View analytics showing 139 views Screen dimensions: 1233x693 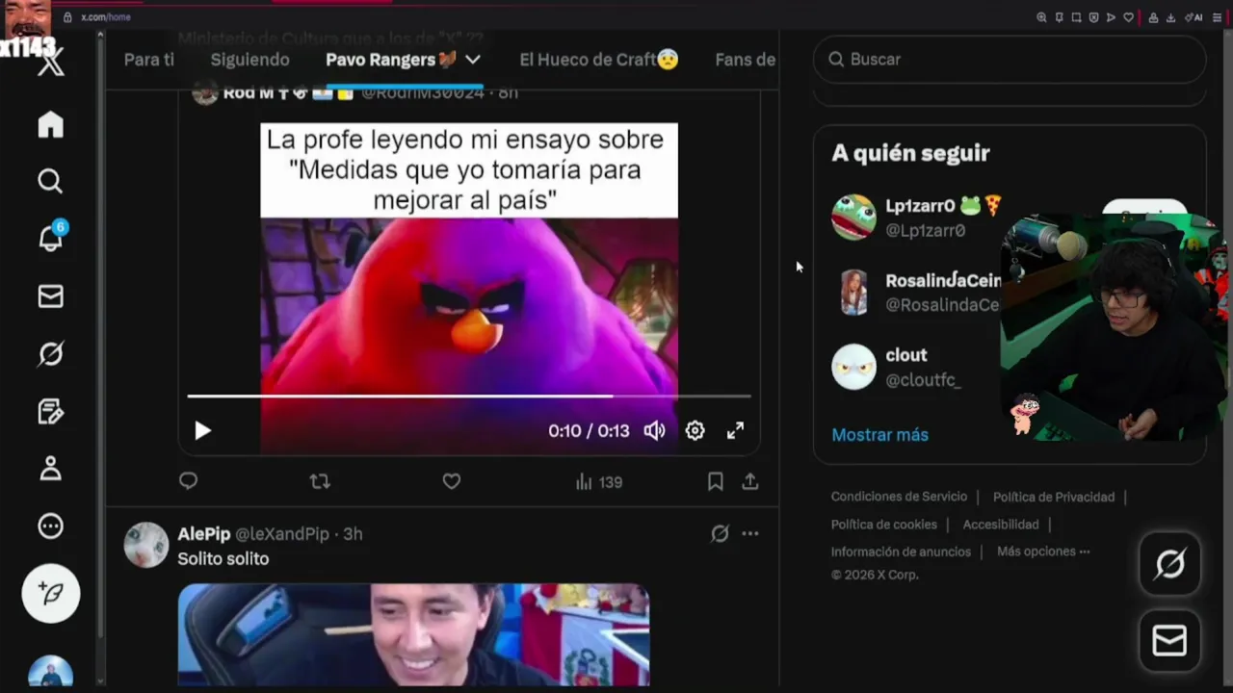pos(599,482)
